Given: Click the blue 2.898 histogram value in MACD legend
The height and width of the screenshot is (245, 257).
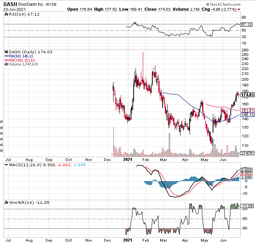Looking at the screenshot, I should point(80,165).
